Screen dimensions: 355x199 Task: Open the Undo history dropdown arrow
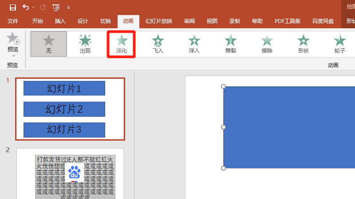(33, 8)
